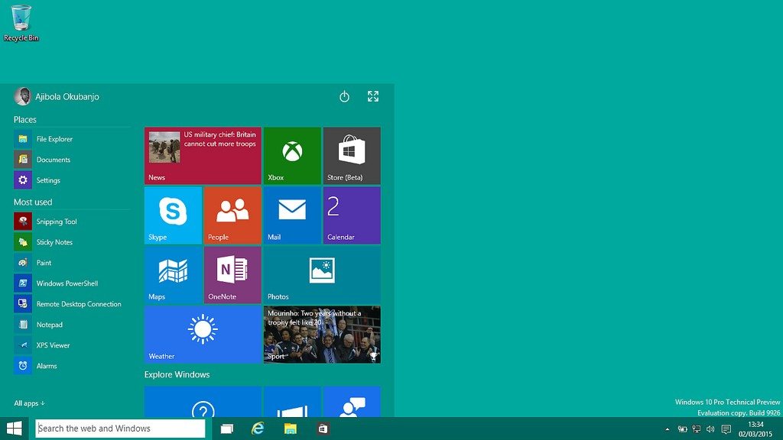Open File Explorer from Places
This screenshot has height=440, width=783.
click(x=72, y=139)
